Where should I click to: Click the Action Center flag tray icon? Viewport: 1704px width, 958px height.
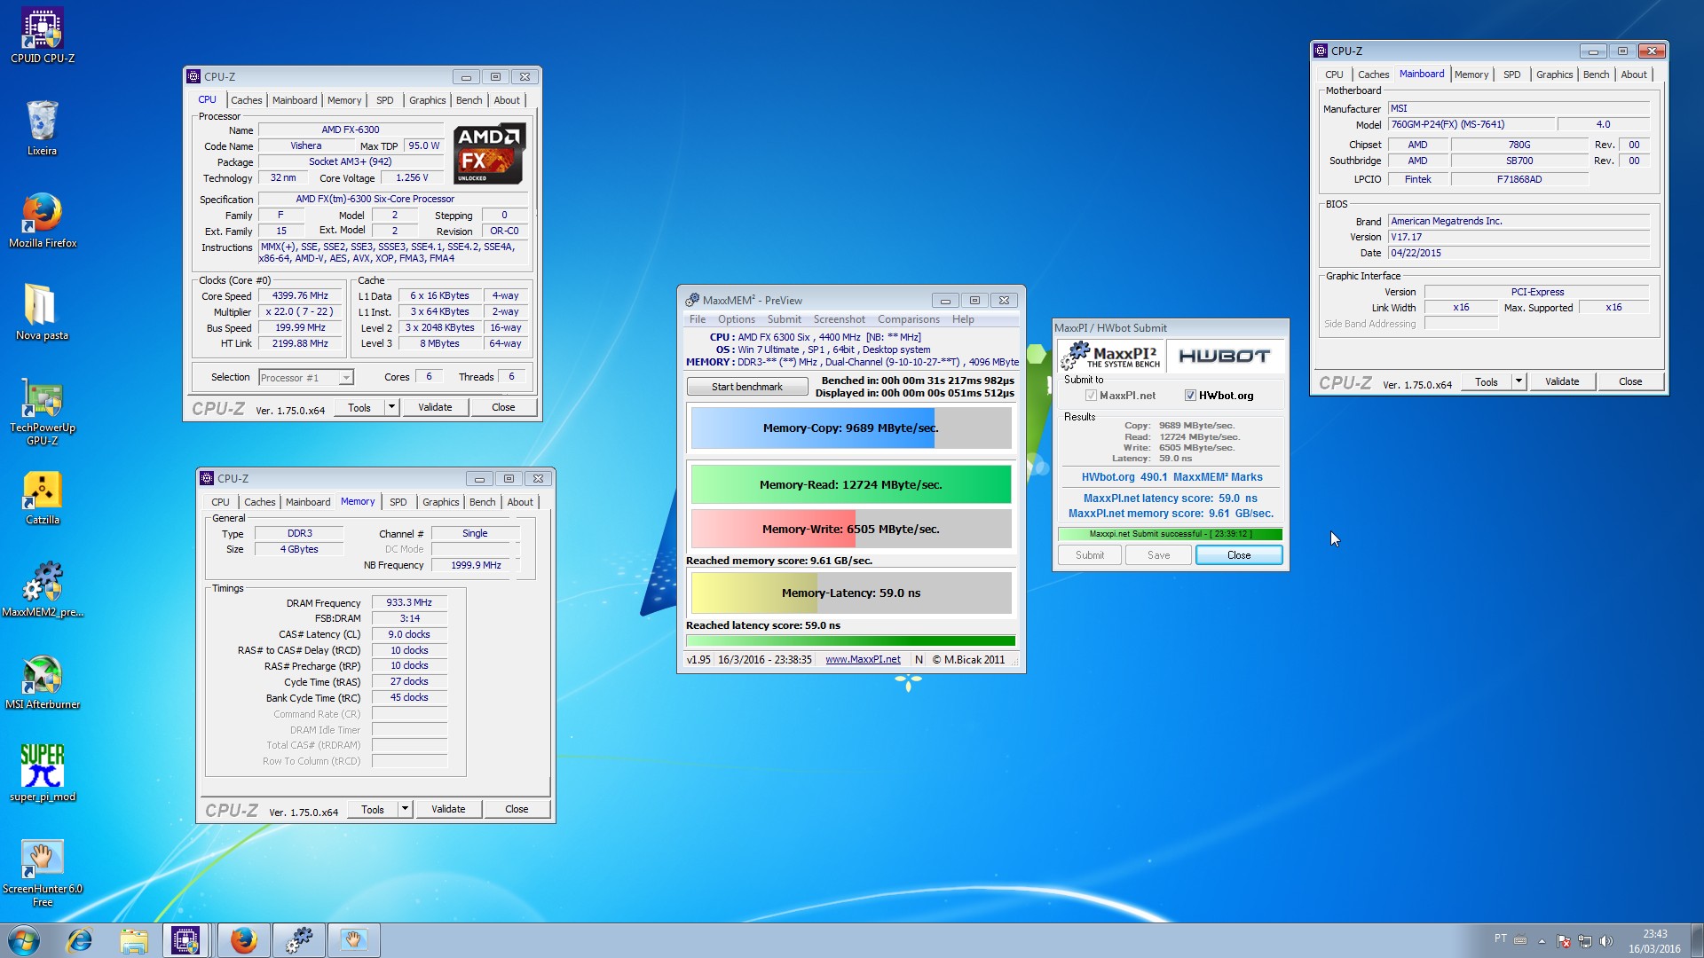pyautogui.click(x=1564, y=941)
